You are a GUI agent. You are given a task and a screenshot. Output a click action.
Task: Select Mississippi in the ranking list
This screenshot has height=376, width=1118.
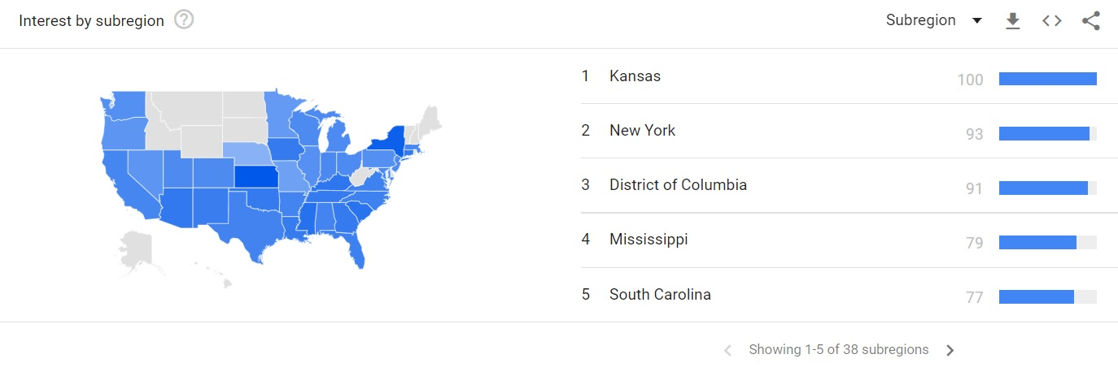839,240
